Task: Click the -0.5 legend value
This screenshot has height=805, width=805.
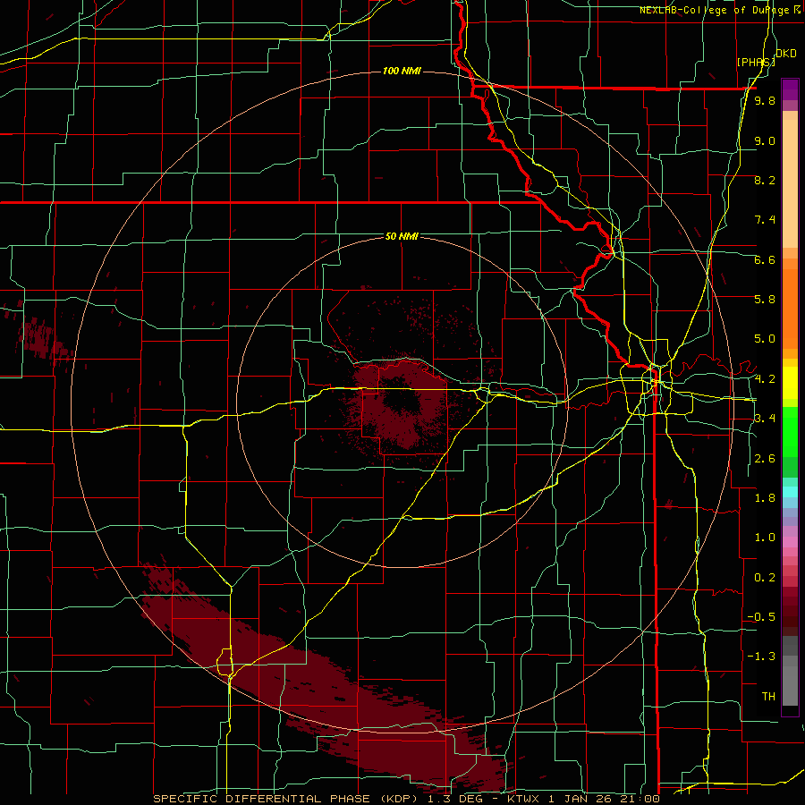Action: 761,617
